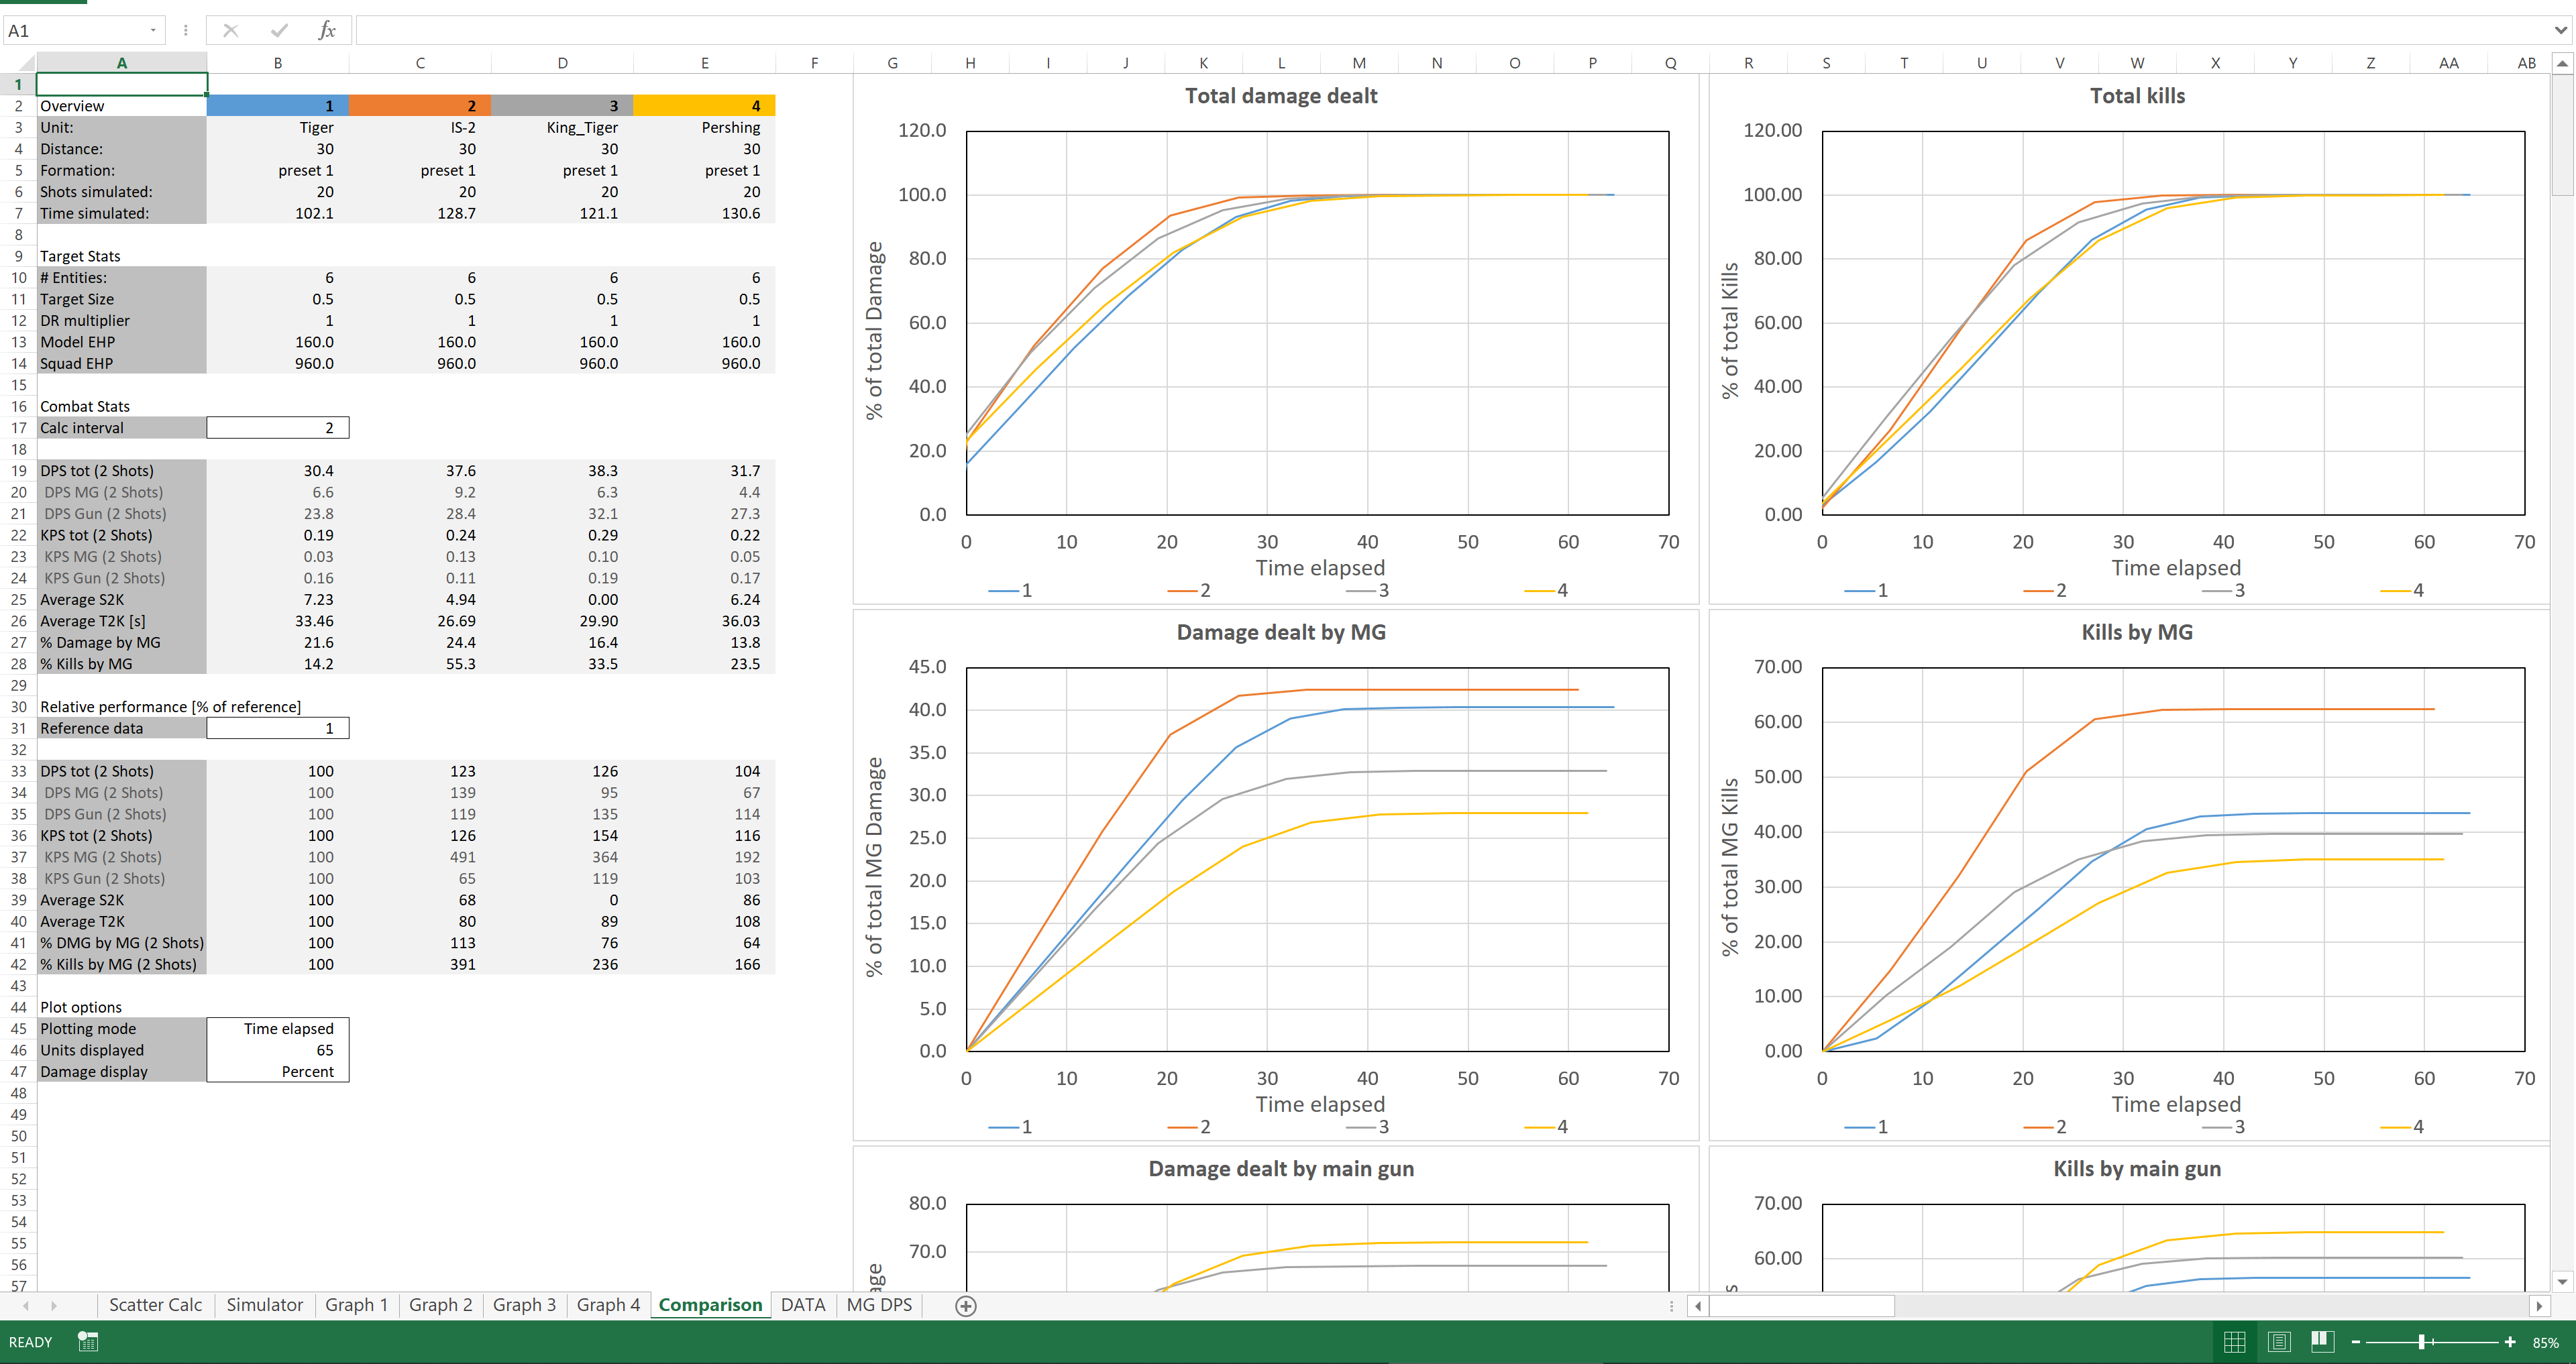Switch to Graph 1 sheet tab
Viewport: 2576px width, 1364px height.
click(356, 1305)
